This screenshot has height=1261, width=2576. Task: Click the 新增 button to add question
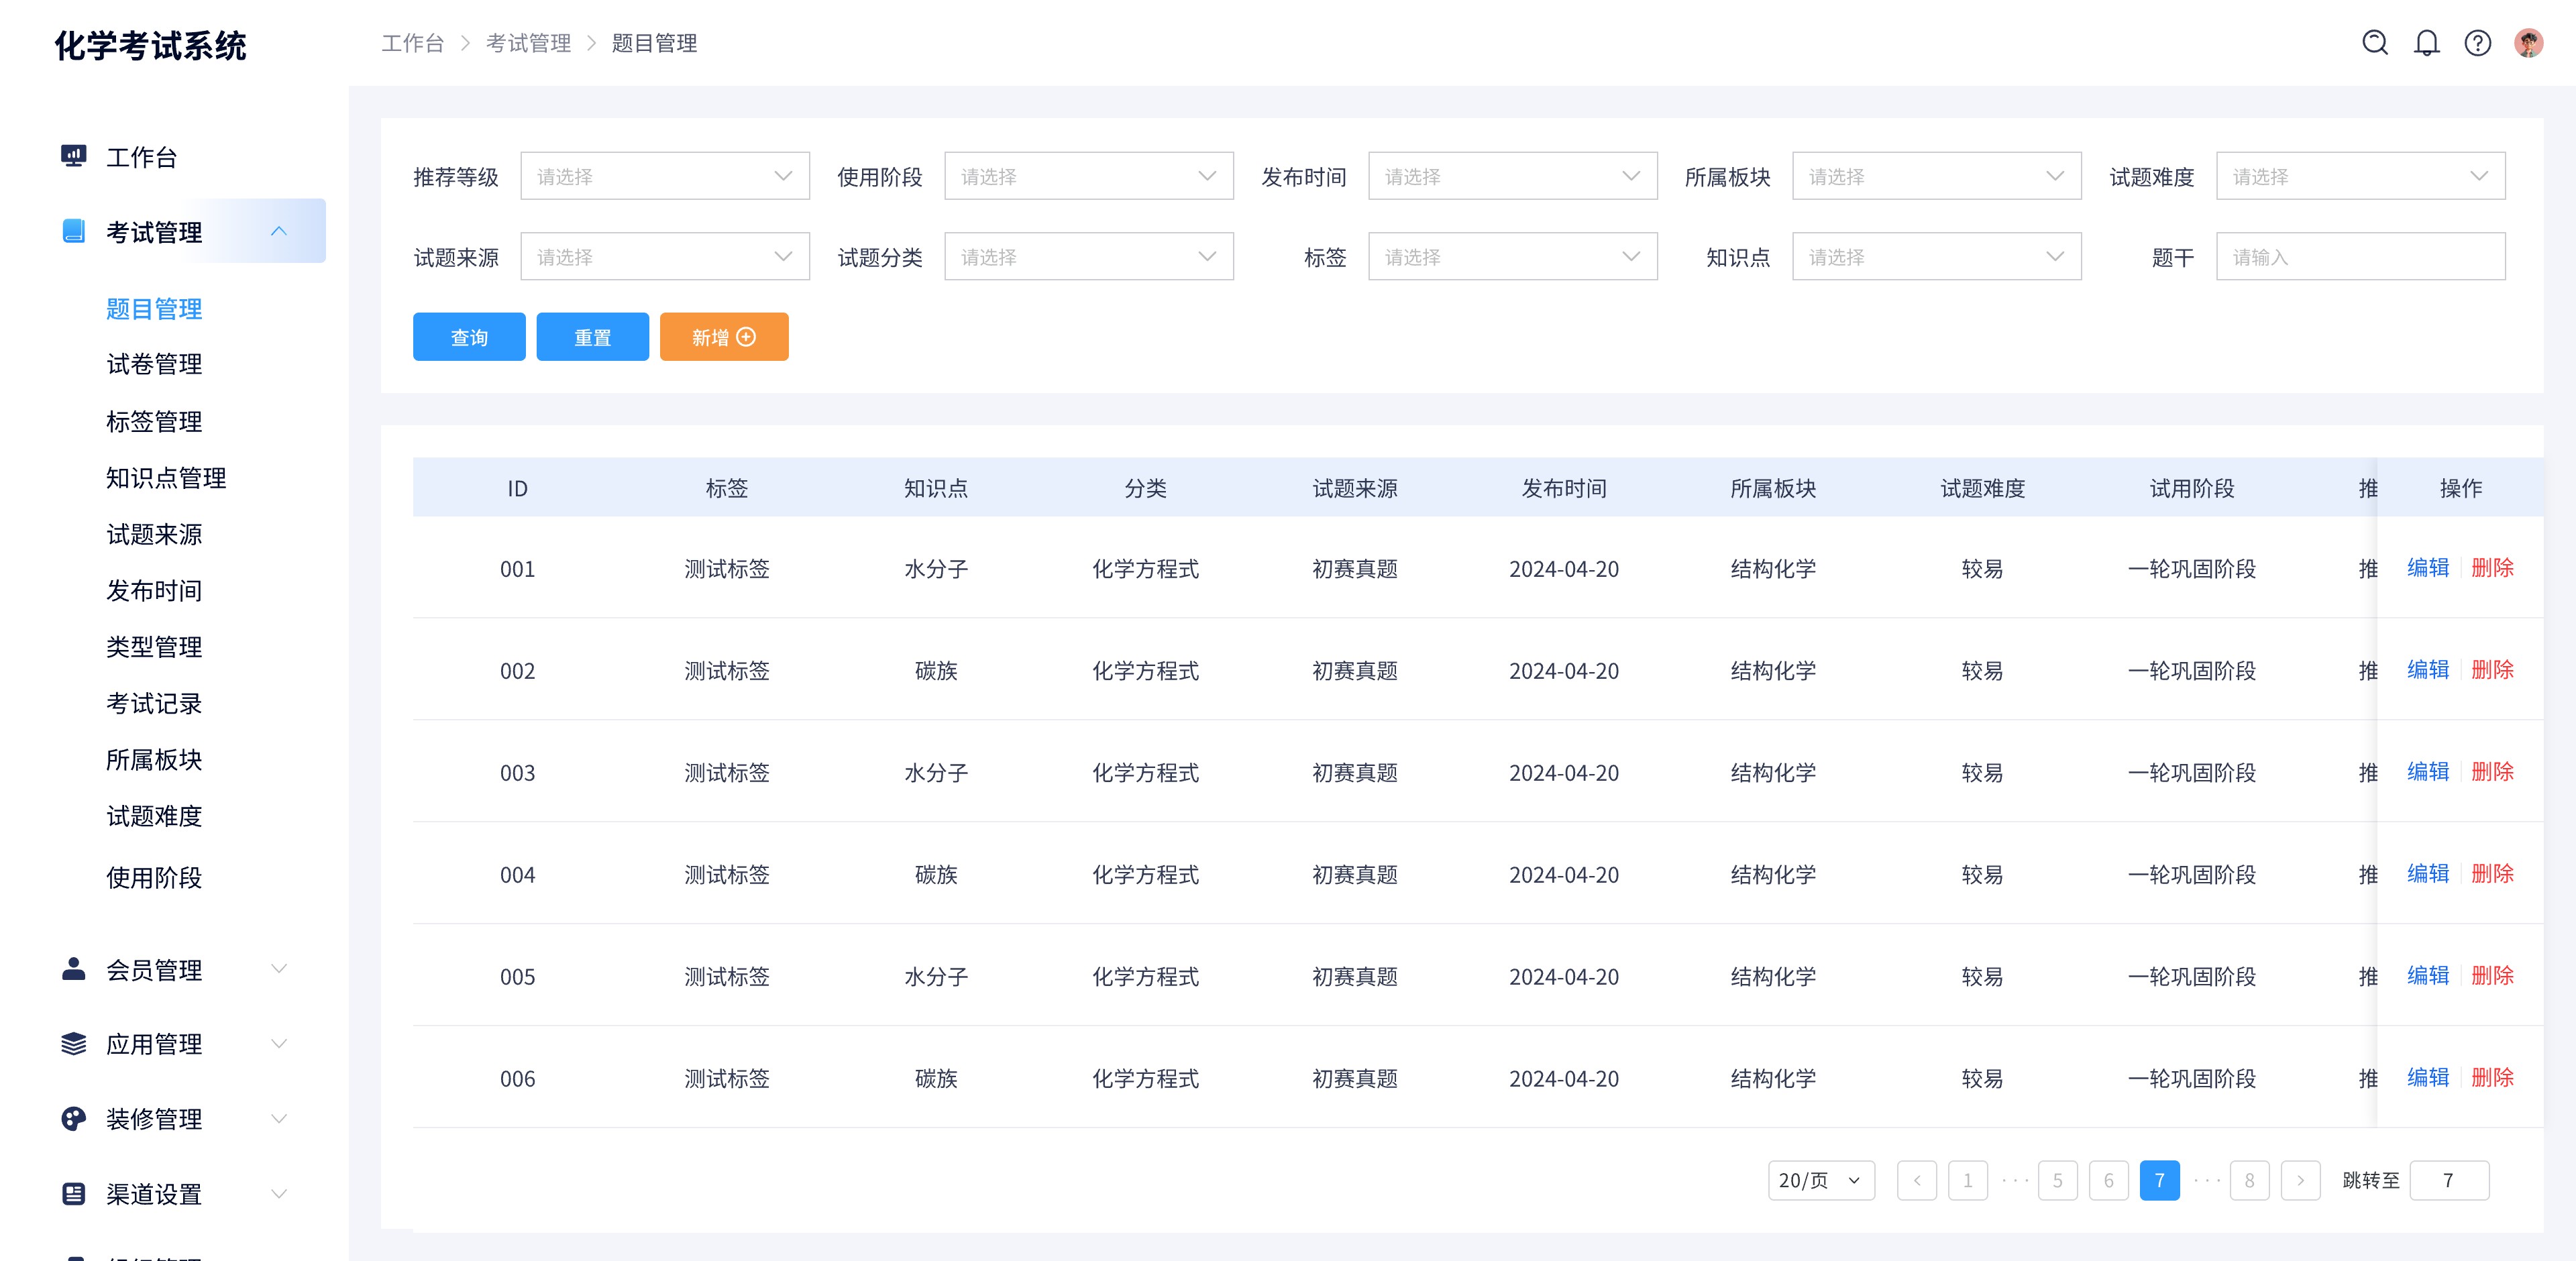723,337
